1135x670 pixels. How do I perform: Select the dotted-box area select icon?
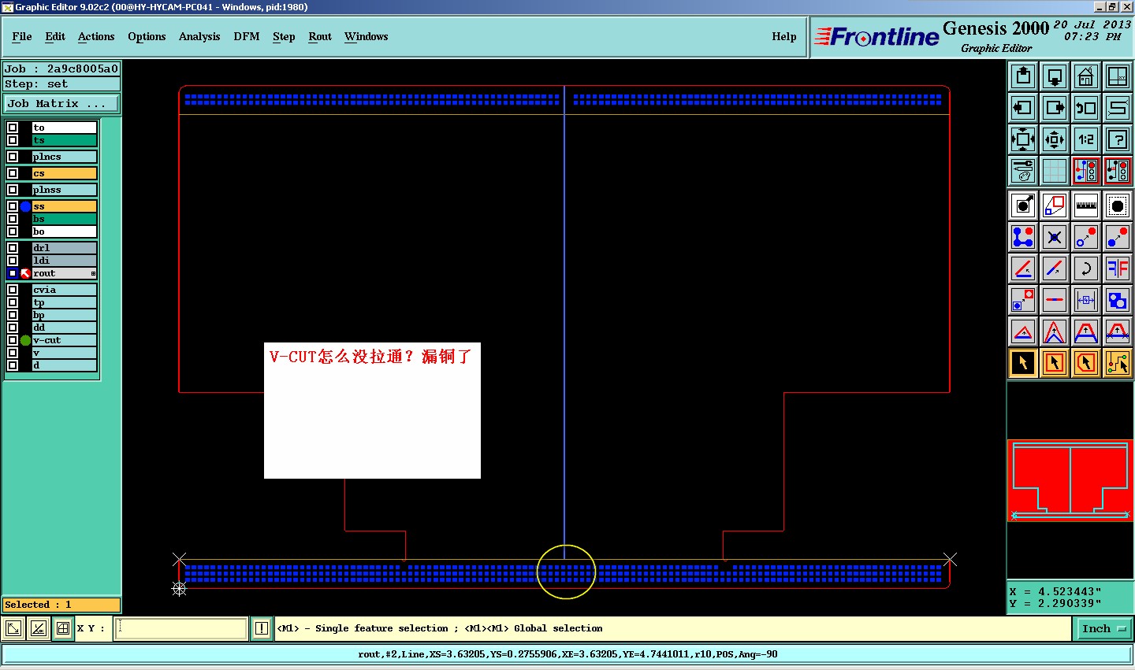[1117, 205]
